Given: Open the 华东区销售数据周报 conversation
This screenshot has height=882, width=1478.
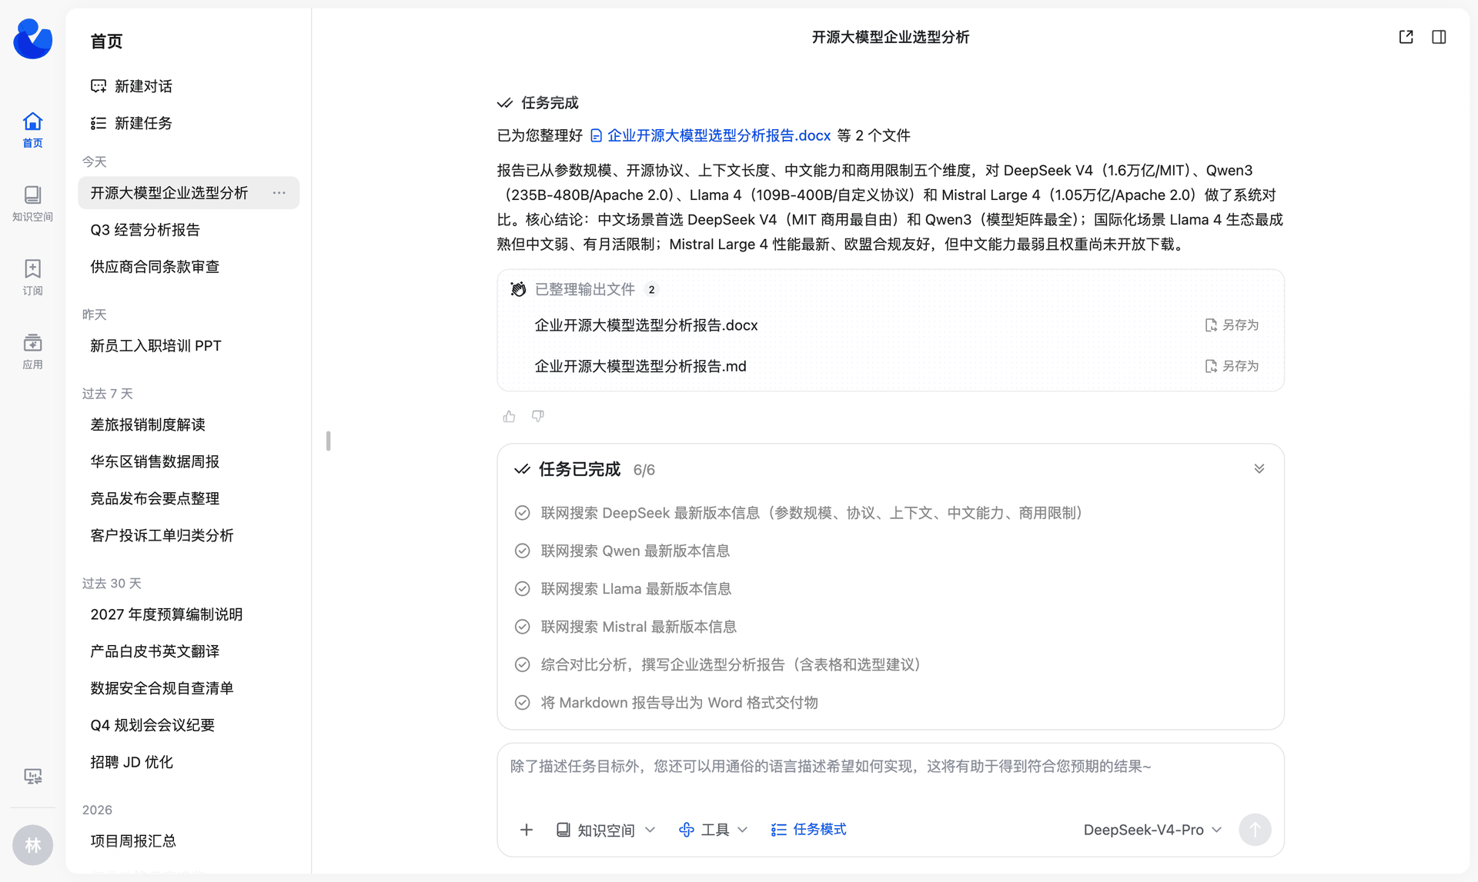Looking at the screenshot, I should 189,461.
